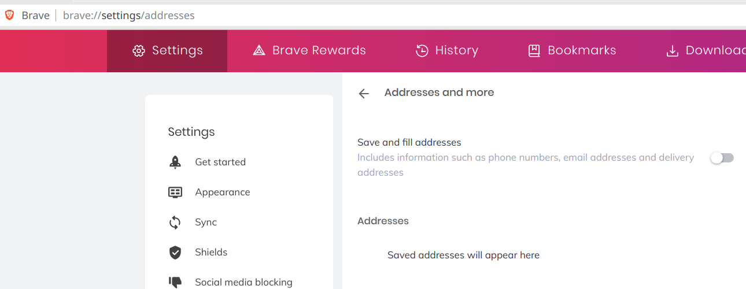Click the Brave Rewards triangle icon
The width and height of the screenshot is (746, 289).
tap(259, 51)
